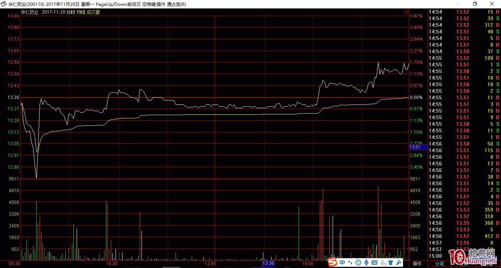The width and height of the screenshot is (501, 268).
Task: Select the 14:54 13.50 37 S tick
Action: click(x=464, y=51)
